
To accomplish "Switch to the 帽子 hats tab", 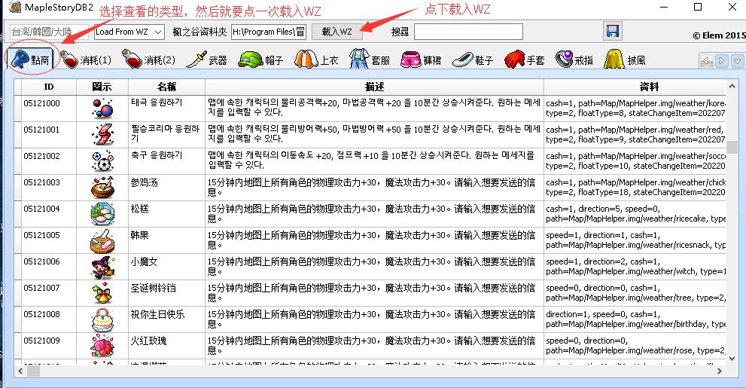I will [260, 60].
